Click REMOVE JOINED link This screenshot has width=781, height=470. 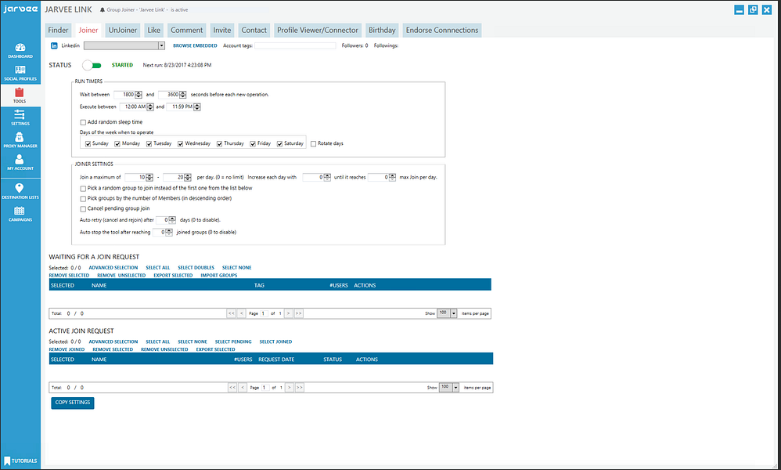coord(67,350)
